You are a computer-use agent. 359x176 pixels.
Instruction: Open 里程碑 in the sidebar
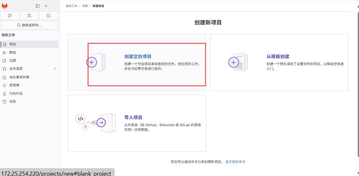pos(30,85)
